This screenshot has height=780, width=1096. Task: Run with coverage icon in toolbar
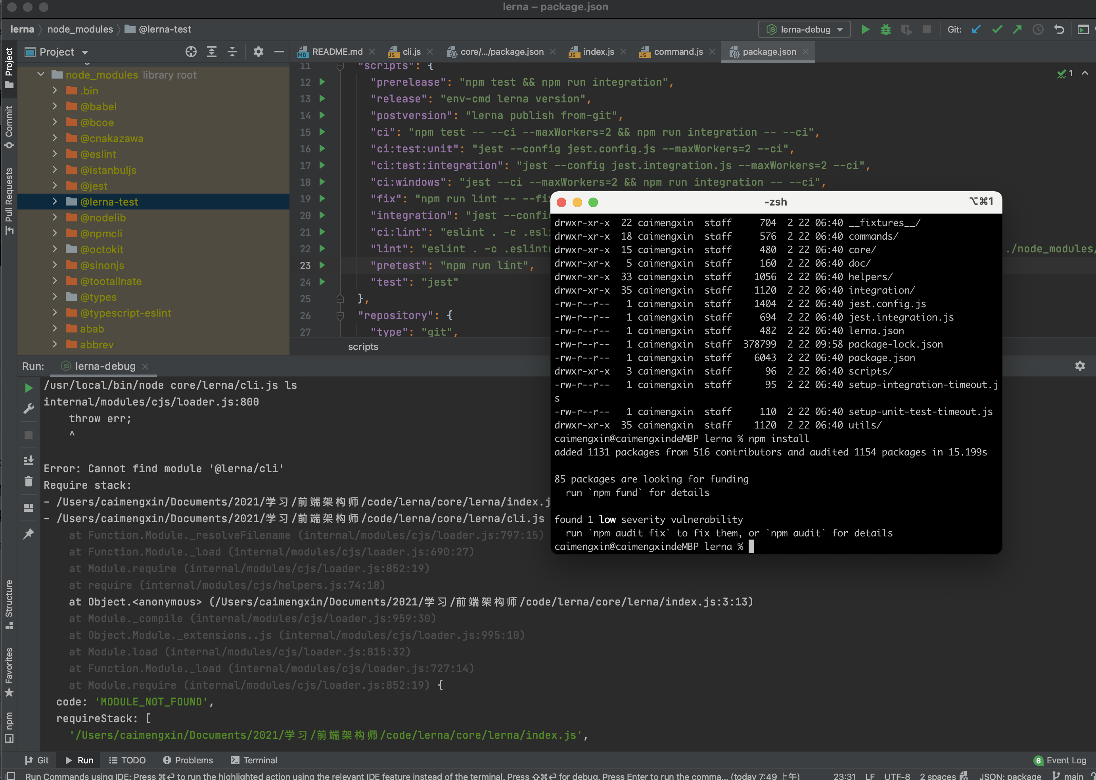pyautogui.click(x=906, y=29)
